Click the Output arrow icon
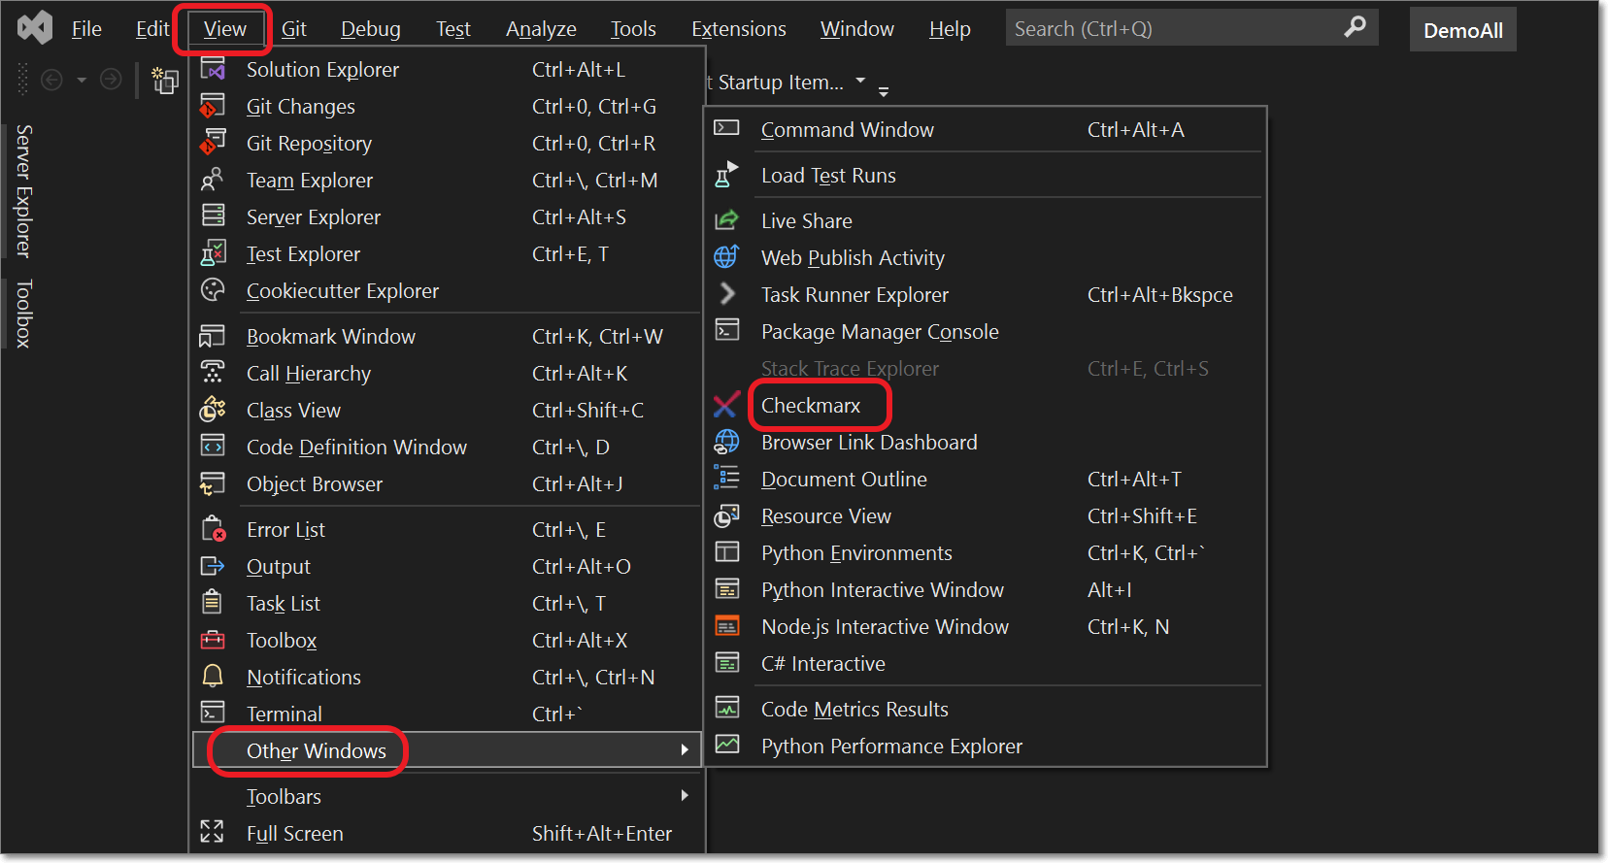 (x=213, y=566)
